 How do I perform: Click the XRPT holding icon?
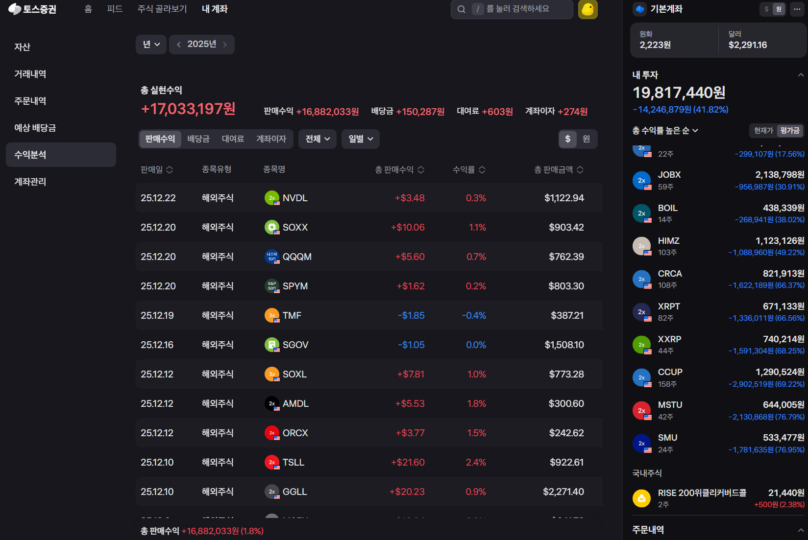tap(642, 312)
